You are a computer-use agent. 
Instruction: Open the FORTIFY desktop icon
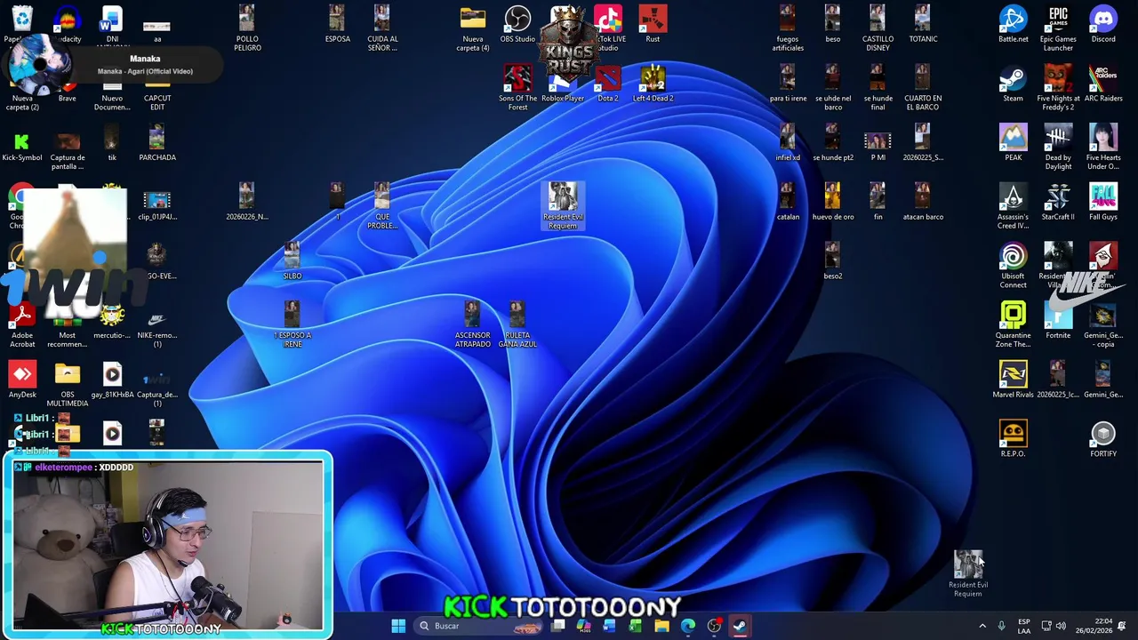[x=1103, y=439]
